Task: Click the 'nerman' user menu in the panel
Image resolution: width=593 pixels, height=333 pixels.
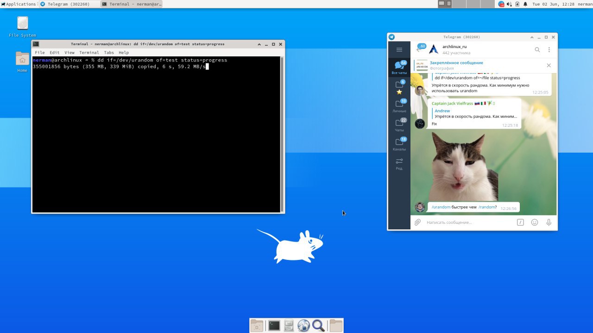Action: (x=585, y=4)
